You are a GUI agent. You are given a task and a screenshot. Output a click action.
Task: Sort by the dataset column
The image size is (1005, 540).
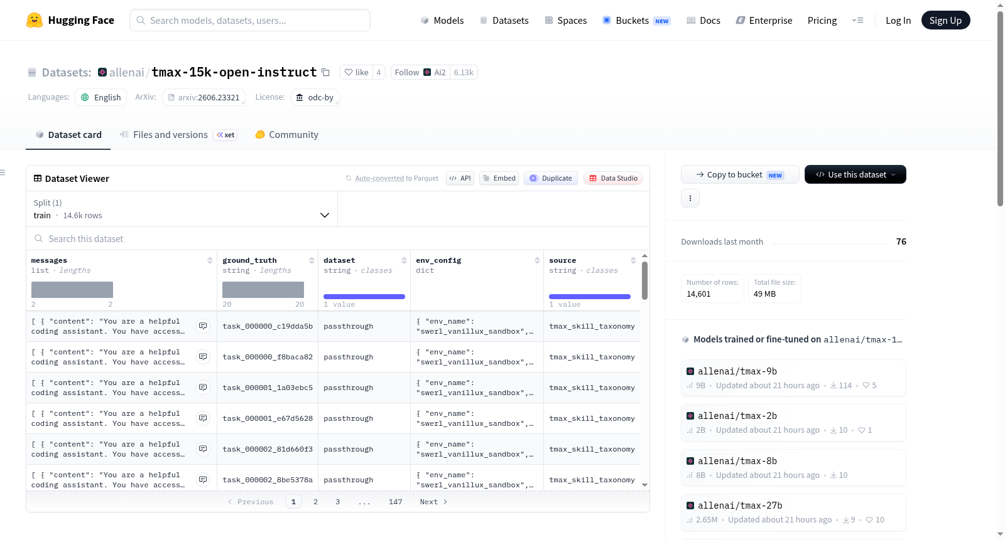point(404,260)
